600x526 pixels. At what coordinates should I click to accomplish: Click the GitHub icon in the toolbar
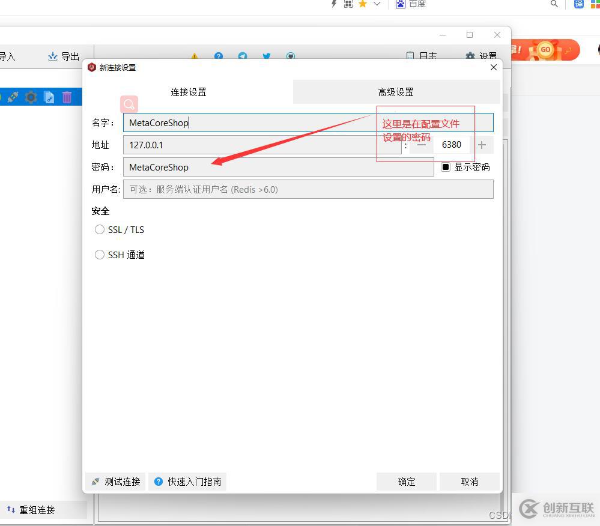(x=291, y=56)
